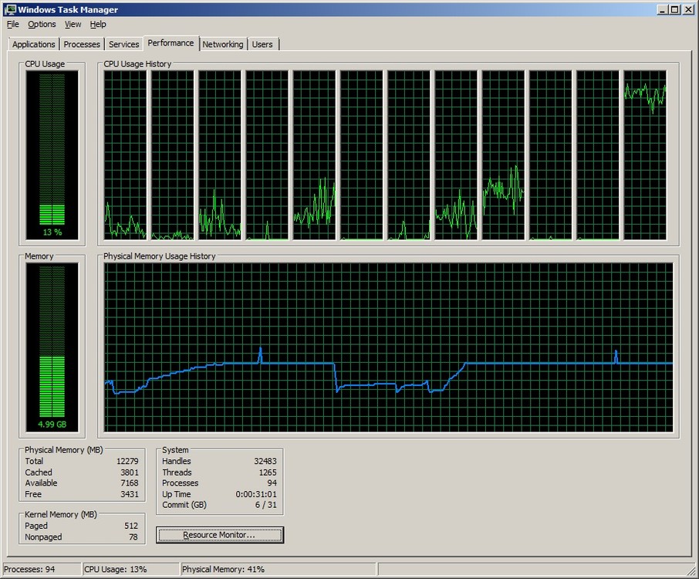Image resolution: width=699 pixels, height=579 pixels.
Task: Switch to the Applications tab
Action: click(34, 44)
